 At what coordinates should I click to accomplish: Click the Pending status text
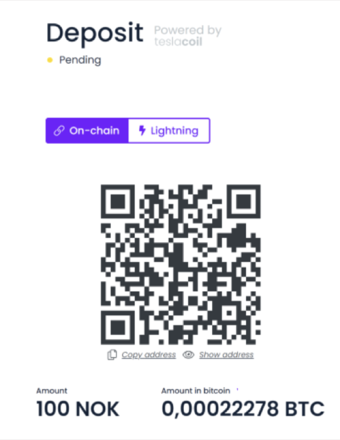(x=80, y=60)
